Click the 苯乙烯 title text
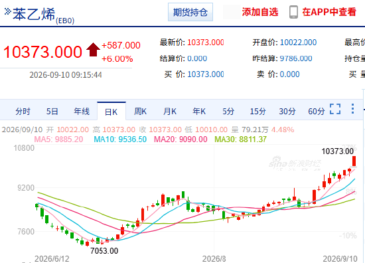The height and width of the screenshot is (263, 365). 34,14
